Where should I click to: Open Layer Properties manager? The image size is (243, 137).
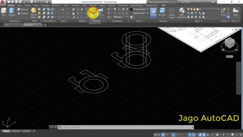[x=181, y=13]
